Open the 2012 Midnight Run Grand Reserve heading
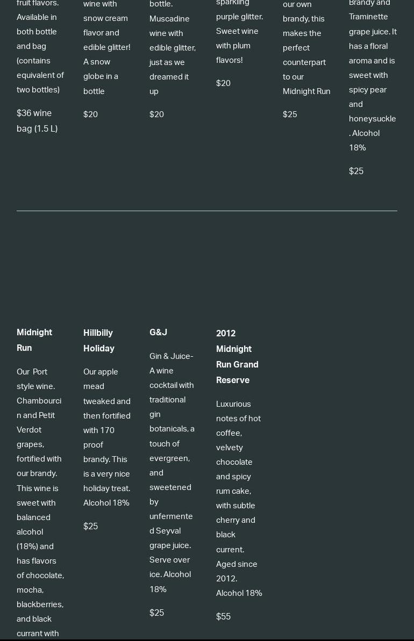This screenshot has width=414, height=641. tap(237, 357)
